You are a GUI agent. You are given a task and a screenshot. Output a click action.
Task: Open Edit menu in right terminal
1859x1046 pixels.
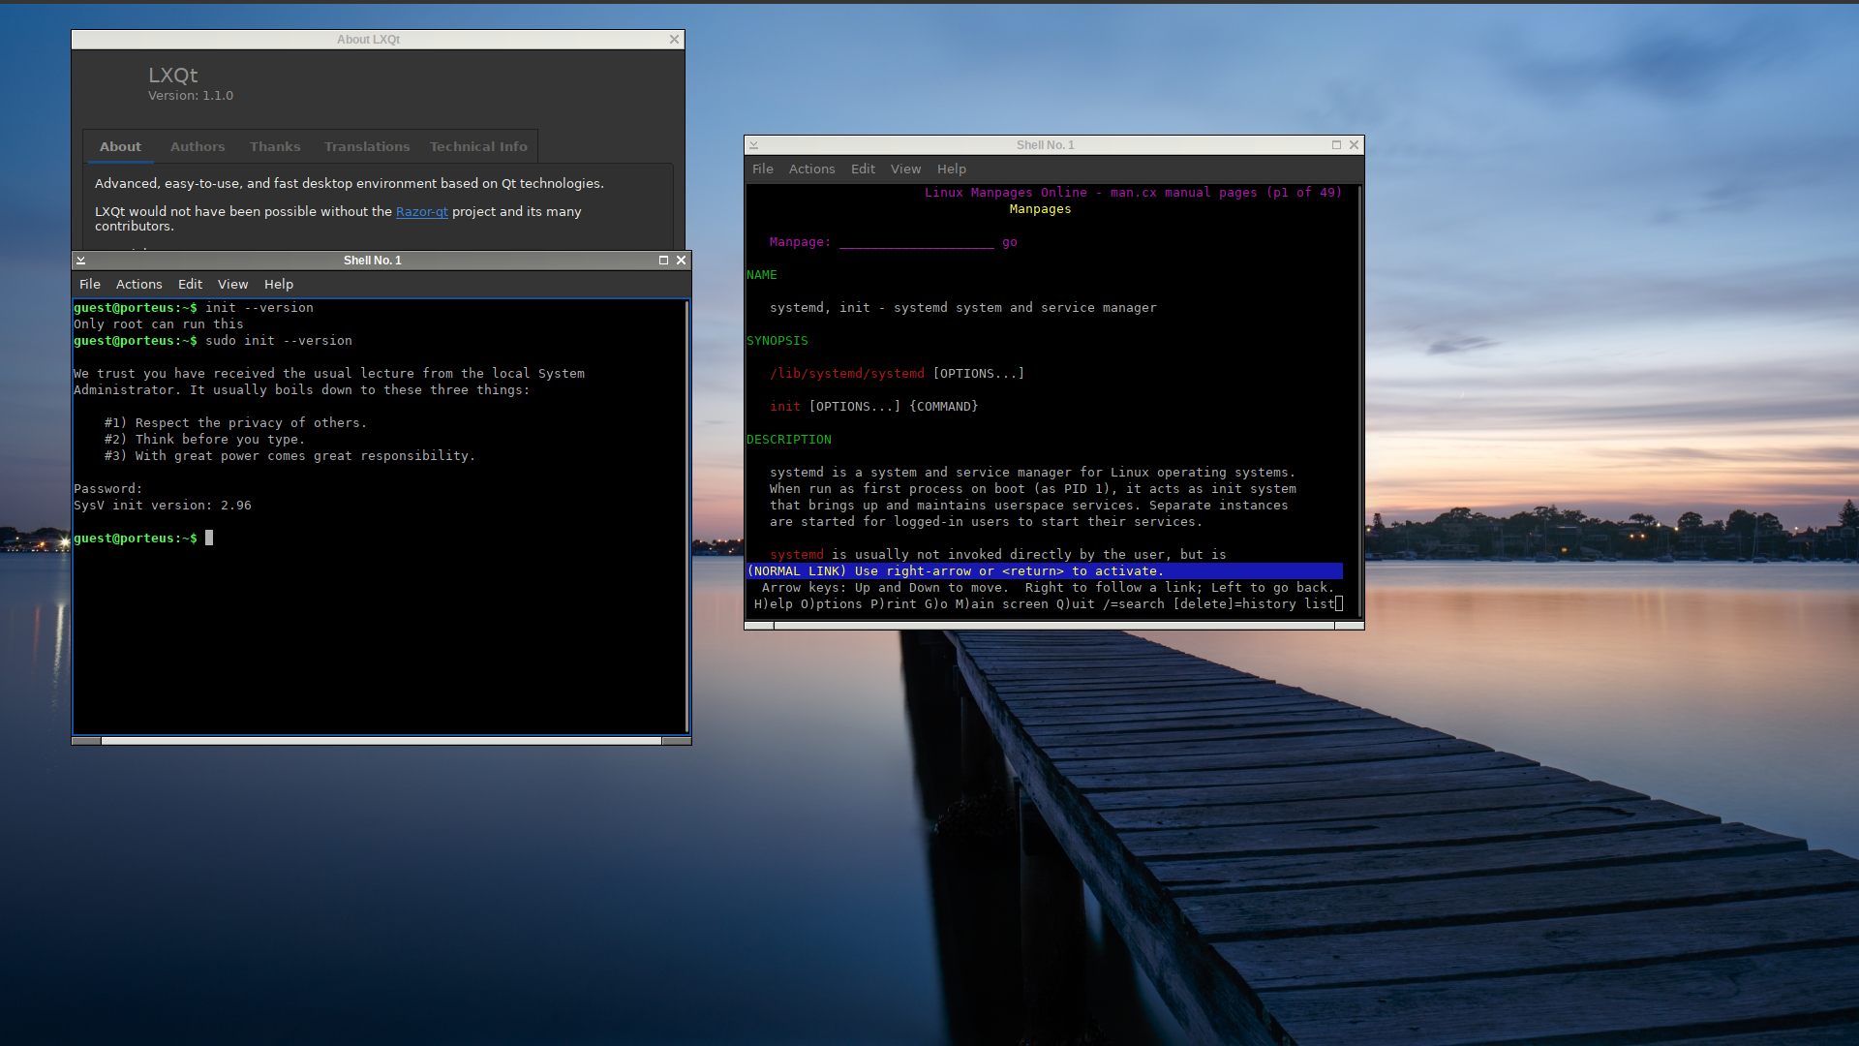tap(863, 169)
